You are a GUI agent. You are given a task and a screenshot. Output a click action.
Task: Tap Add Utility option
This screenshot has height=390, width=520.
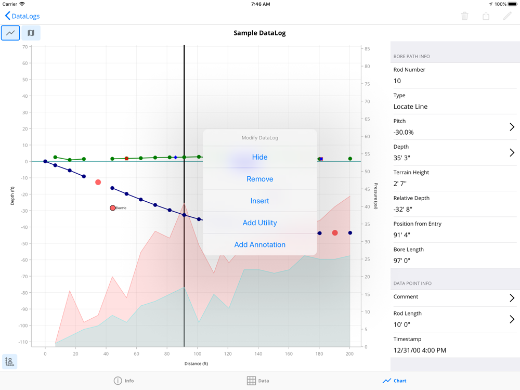point(259,223)
